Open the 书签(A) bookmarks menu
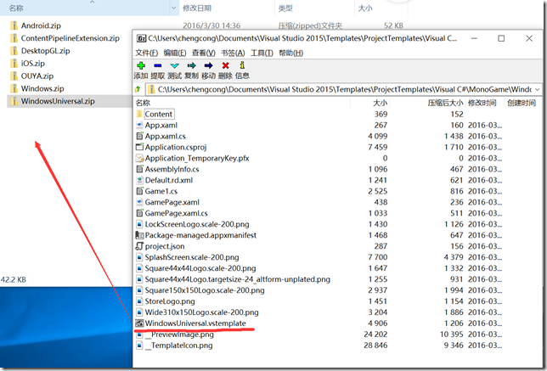Screen dimensions: 547x371 [232, 53]
